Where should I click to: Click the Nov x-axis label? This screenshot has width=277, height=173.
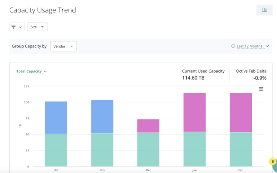pyautogui.click(x=102, y=170)
